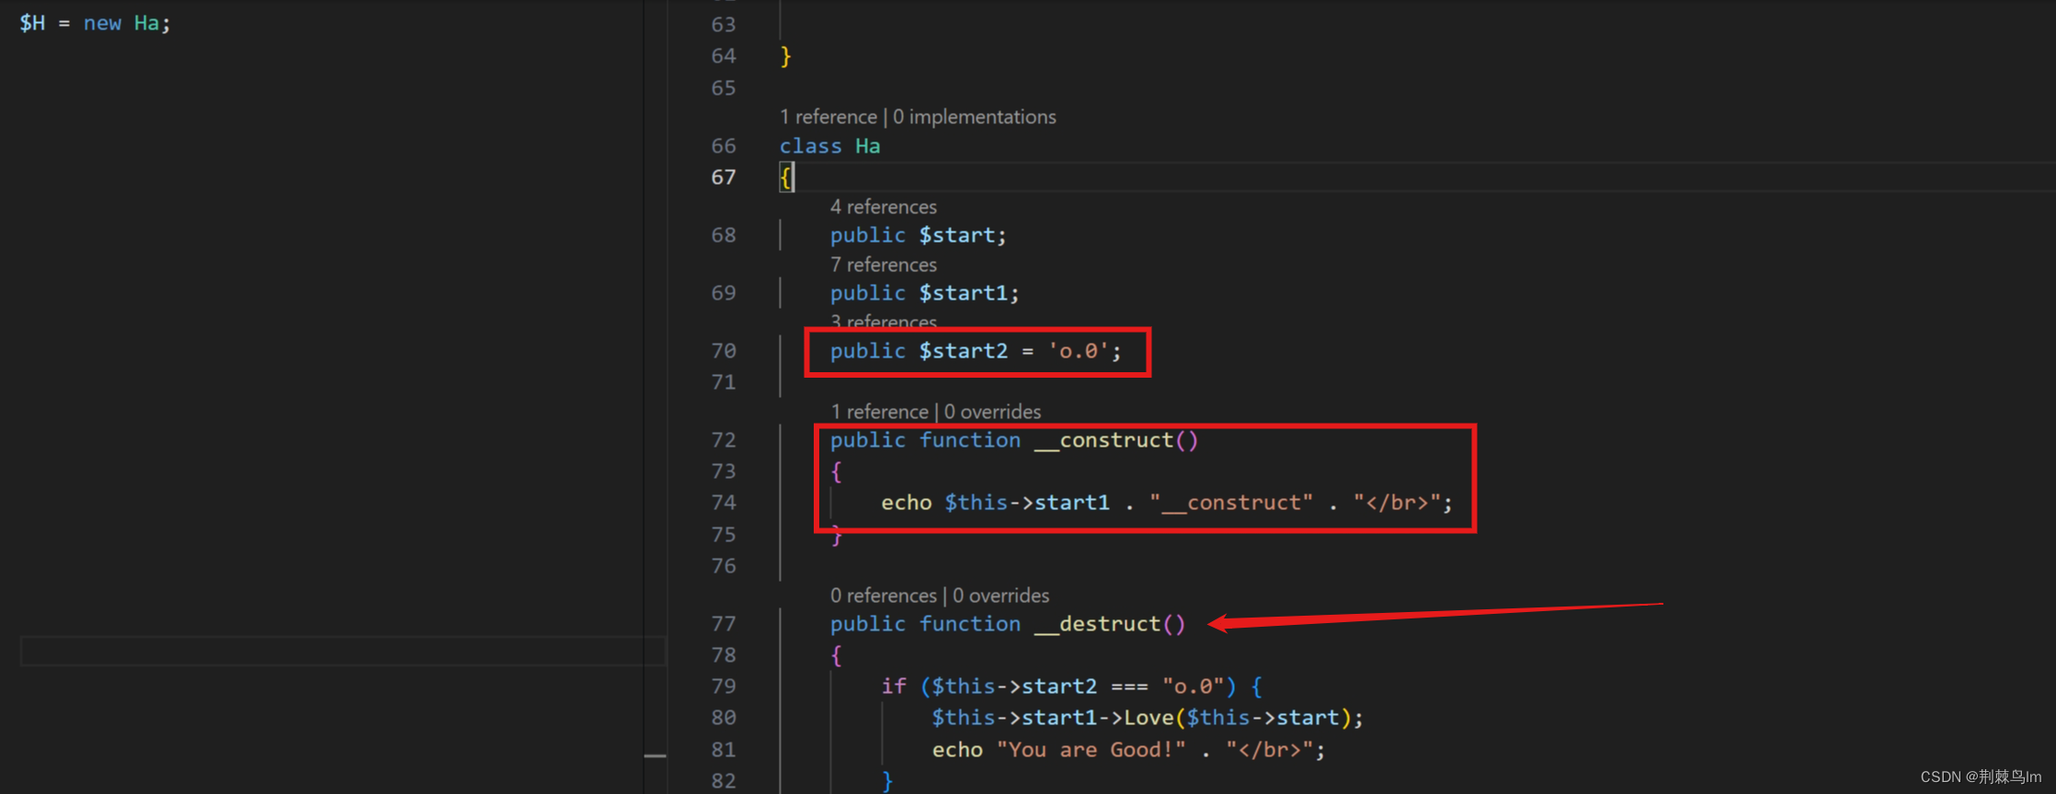This screenshot has height=794, width=2056.
Task: Open the '0 references' lens above __destruct
Action: pyautogui.click(x=884, y=595)
